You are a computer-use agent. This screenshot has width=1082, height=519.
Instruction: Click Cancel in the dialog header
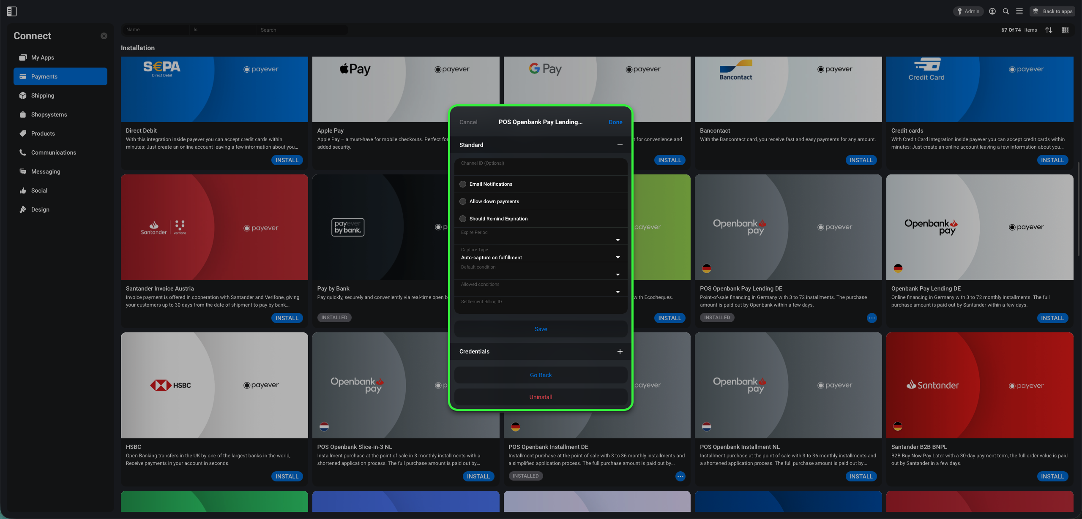tap(468, 122)
